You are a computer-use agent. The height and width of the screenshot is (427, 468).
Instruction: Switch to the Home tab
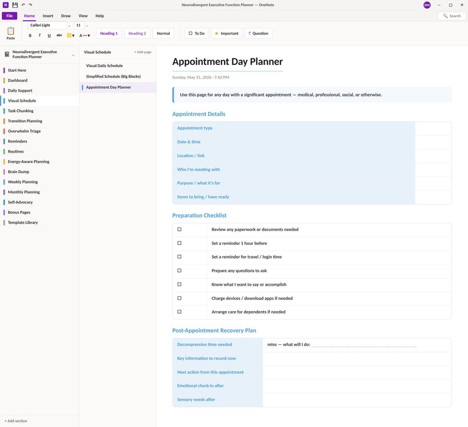click(29, 16)
